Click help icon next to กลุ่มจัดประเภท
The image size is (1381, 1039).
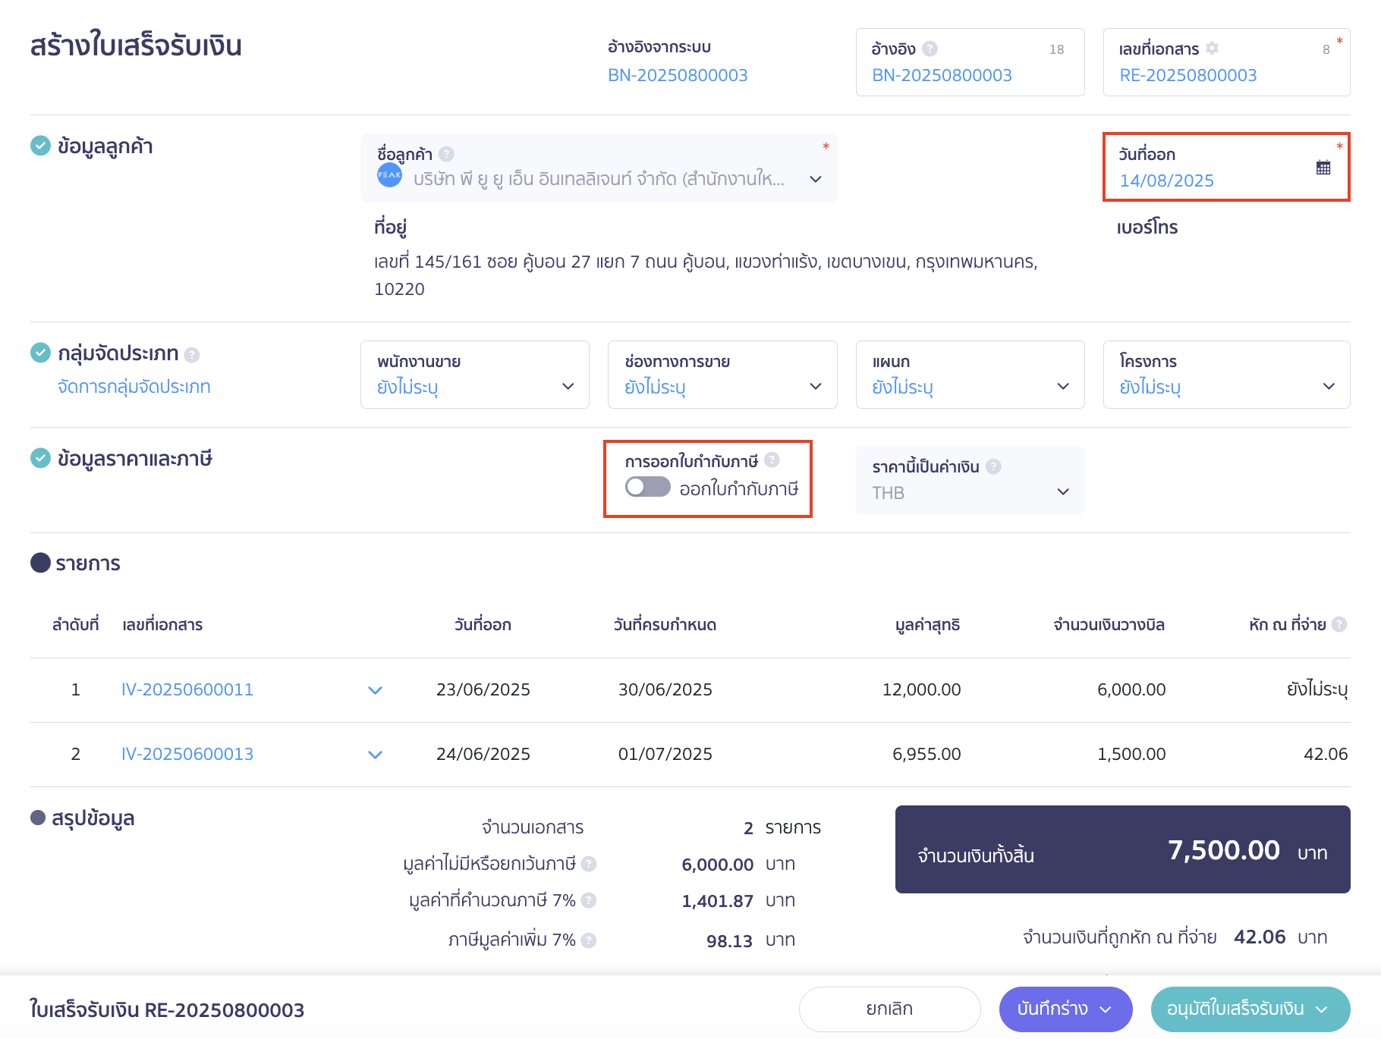(x=192, y=354)
